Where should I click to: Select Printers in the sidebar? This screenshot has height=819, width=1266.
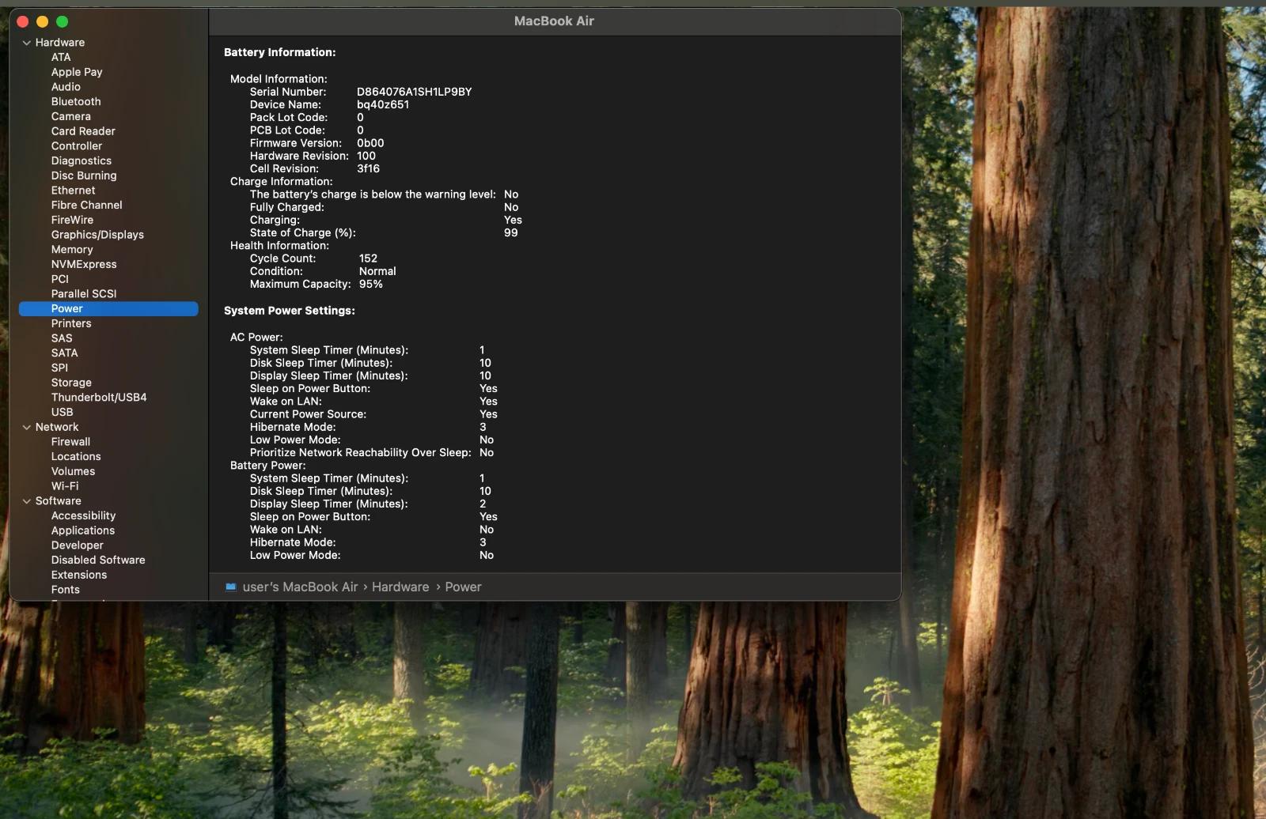point(71,323)
